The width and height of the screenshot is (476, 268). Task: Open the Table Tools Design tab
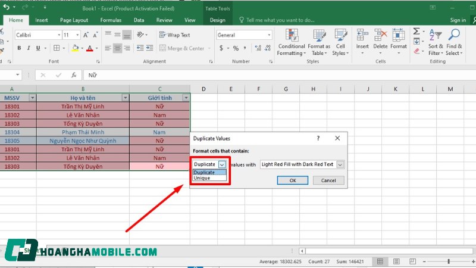coord(218,20)
